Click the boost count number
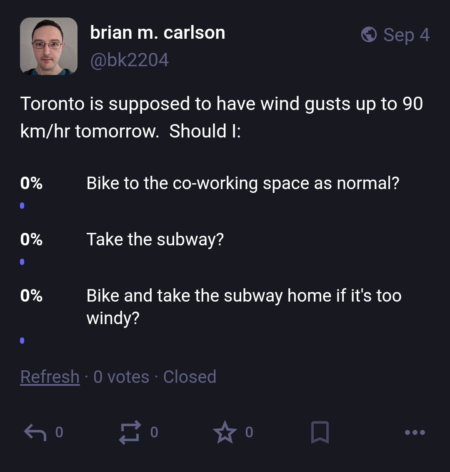 coord(154,432)
